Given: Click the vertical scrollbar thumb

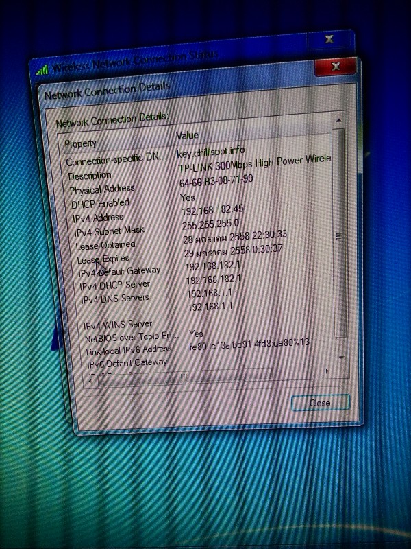Looking at the screenshot, I should 340,233.
